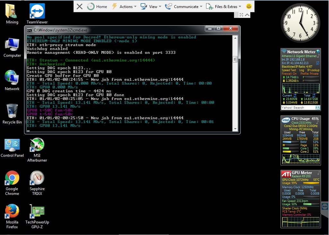329x235 pixels.
Task: Toggle full screen from the TeamViewer toolbar
Action: (x=241, y=15)
